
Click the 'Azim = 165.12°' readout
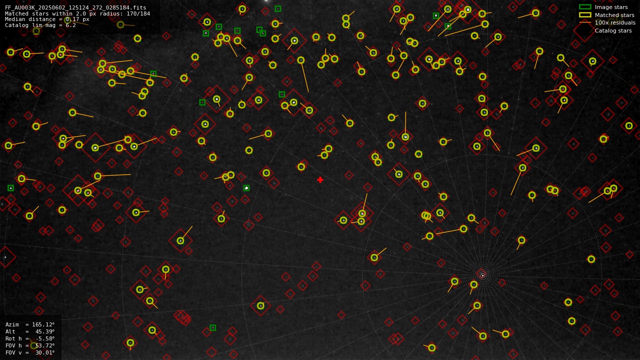pyautogui.click(x=30, y=324)
